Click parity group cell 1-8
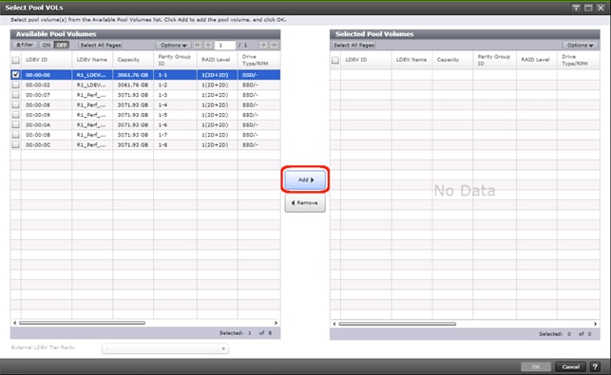This screenshot has width=611, height=375. (x=175, y=145)
